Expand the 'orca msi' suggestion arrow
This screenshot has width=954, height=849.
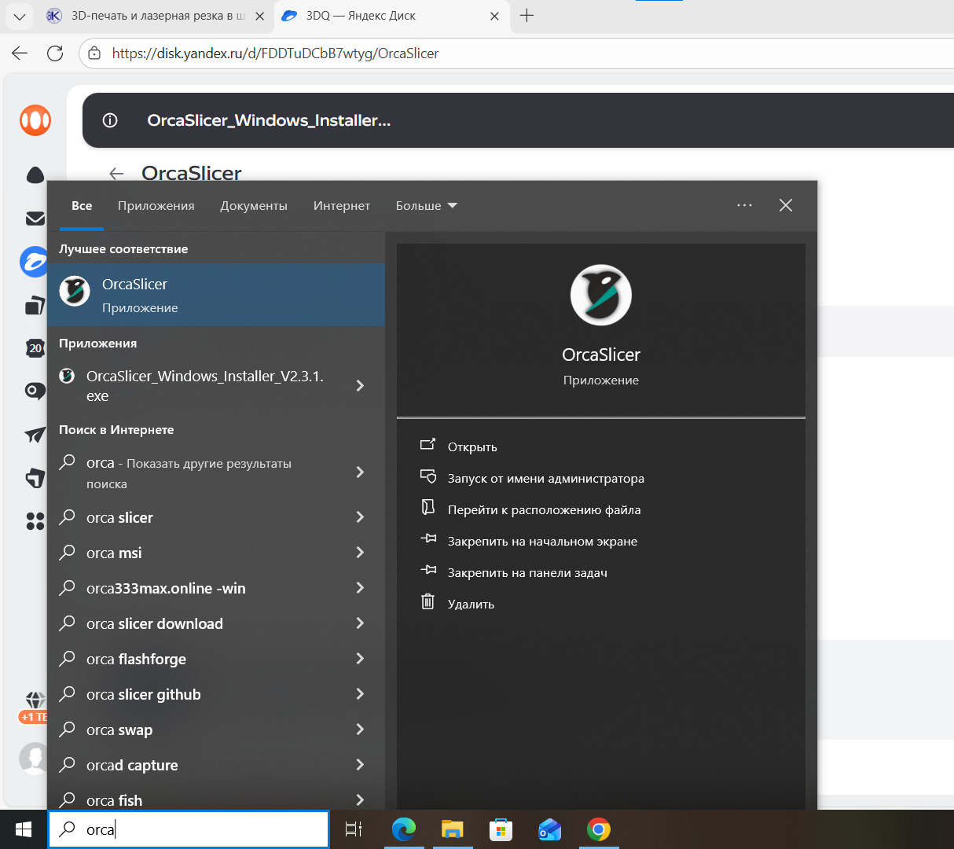[360, 553]
